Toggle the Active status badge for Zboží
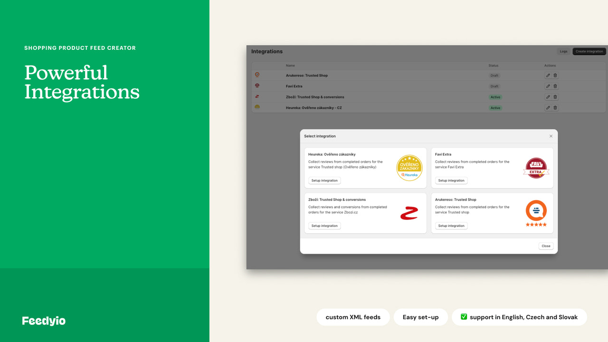This screenshot has height=342, width=608. (x=495, y=96)
